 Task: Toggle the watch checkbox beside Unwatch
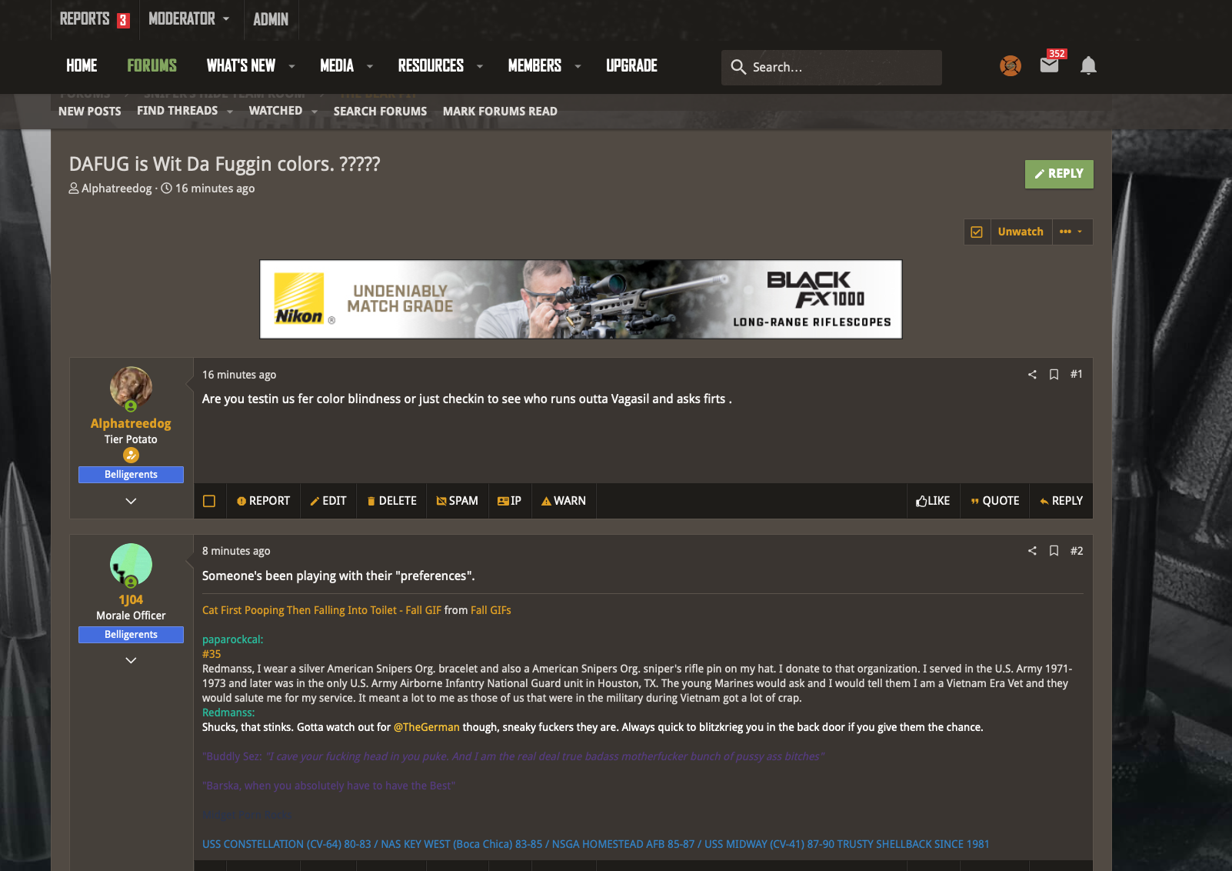coord(977,232)
